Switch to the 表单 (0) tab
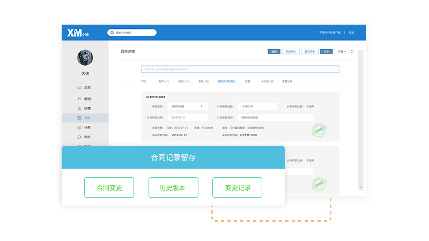Viewport: 429px width, 241px height. click(203, 81)
